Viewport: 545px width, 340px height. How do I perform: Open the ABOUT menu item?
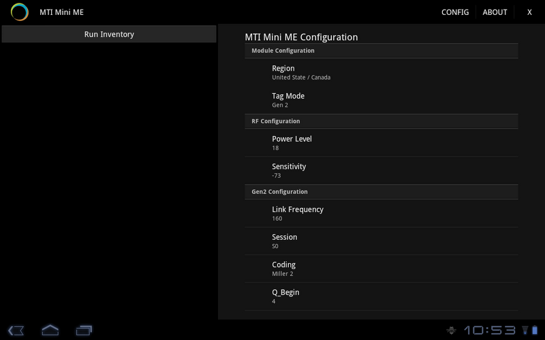[495, 12]
